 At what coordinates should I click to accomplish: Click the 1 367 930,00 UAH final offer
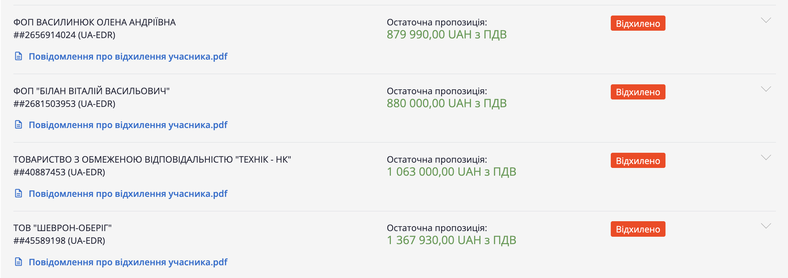[x=451, y=240]
